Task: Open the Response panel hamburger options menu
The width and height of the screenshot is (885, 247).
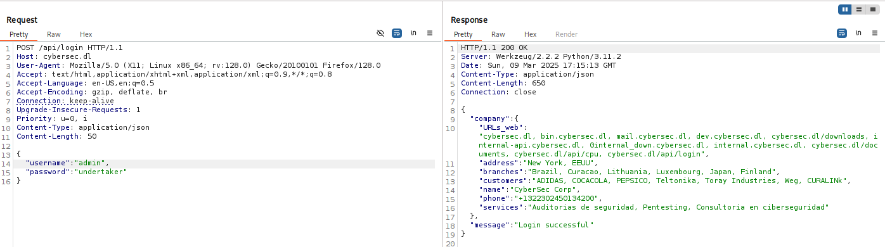Action: click(874, 33)
